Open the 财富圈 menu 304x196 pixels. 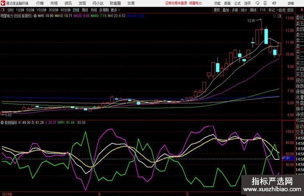pyautogui.click(x=115, y=3)
